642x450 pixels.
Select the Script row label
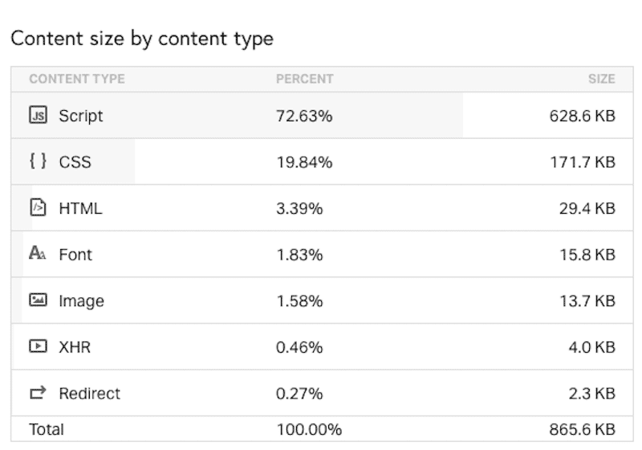pyautogui.click(x=81, y=116)
